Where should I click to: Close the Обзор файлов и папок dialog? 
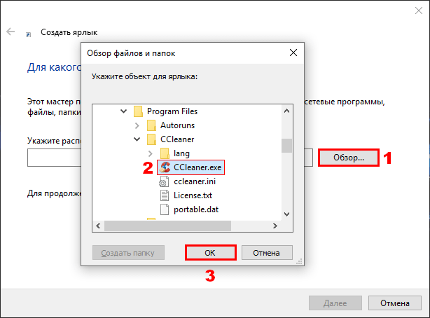pos(293,53)
